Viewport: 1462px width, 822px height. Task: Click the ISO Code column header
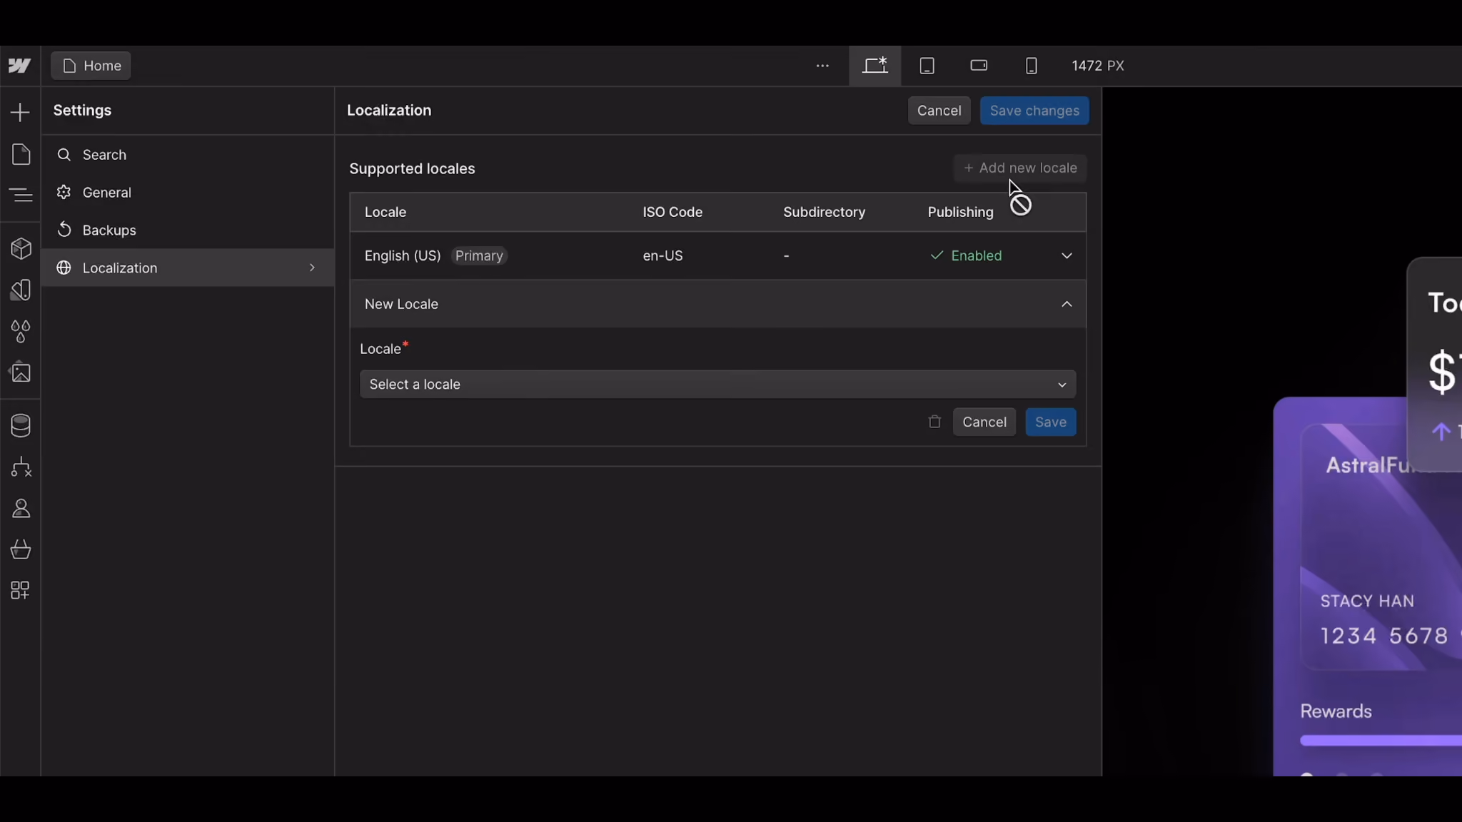click(672, 212)
